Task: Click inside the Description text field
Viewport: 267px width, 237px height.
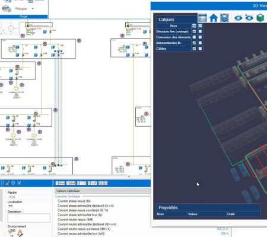Action: point(28,218)
